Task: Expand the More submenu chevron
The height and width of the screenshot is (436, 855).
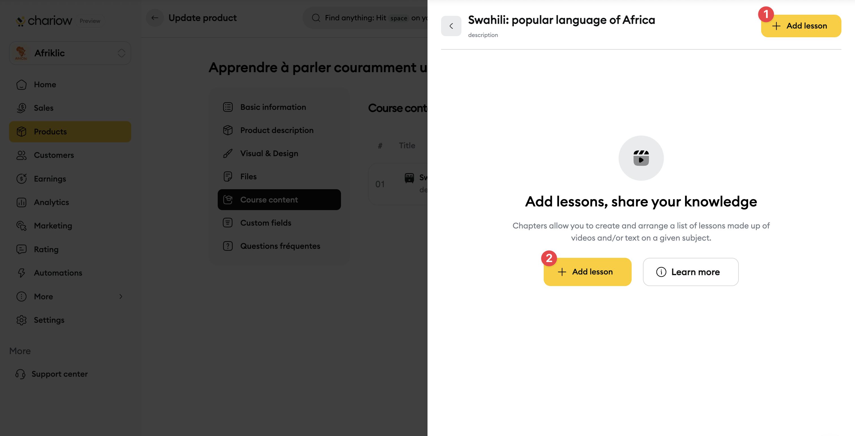Action: 121,297
